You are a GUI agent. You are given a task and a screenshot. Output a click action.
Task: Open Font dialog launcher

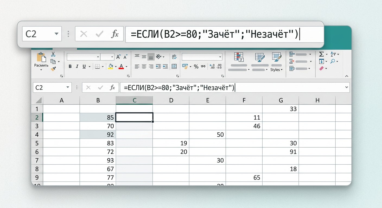[x=128, y=76]
